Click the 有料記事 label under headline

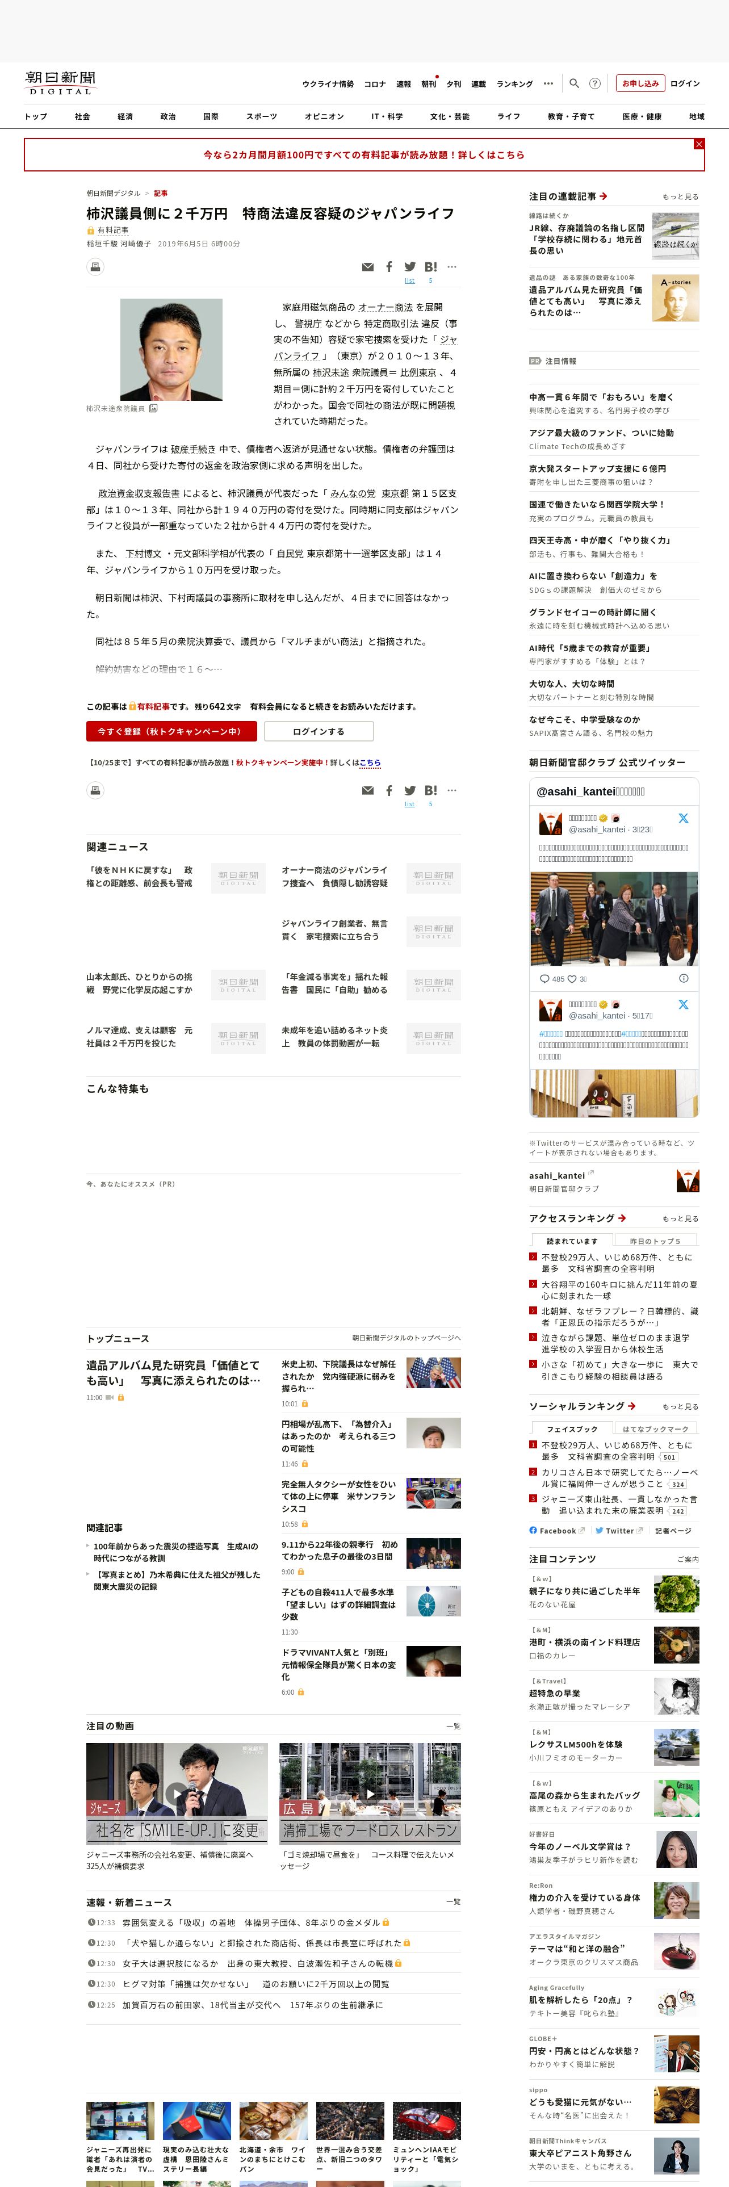tap(113, 230)
